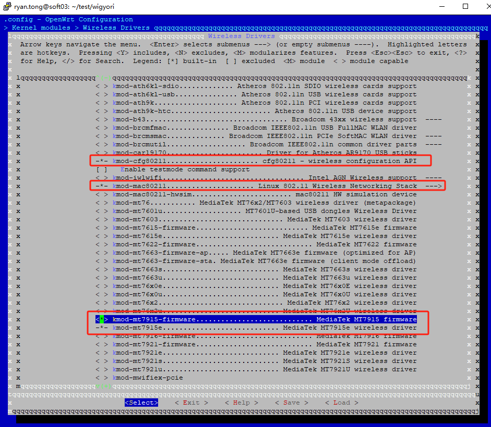The height and width of the screenshot is (427, 491).
Task: Toggle the kmod-cfg80211 built-in marker
Action: (x=101, y=160)
